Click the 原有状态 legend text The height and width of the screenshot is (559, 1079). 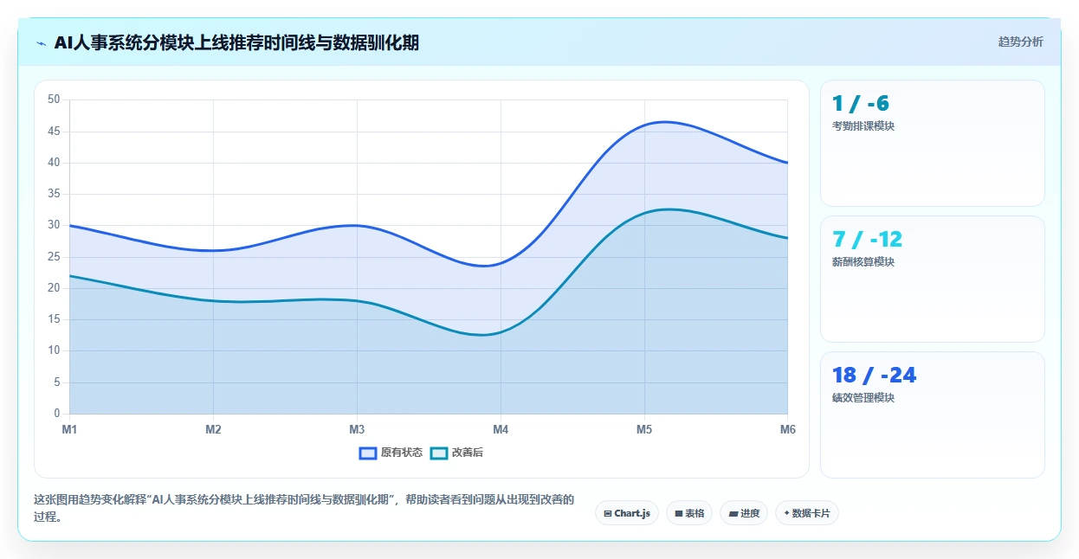point(402,453)
